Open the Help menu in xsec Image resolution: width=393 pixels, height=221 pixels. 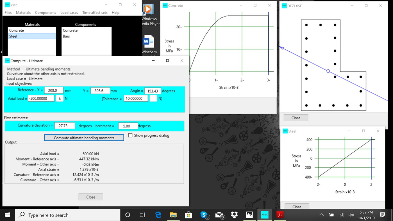(x=115, y=12)
